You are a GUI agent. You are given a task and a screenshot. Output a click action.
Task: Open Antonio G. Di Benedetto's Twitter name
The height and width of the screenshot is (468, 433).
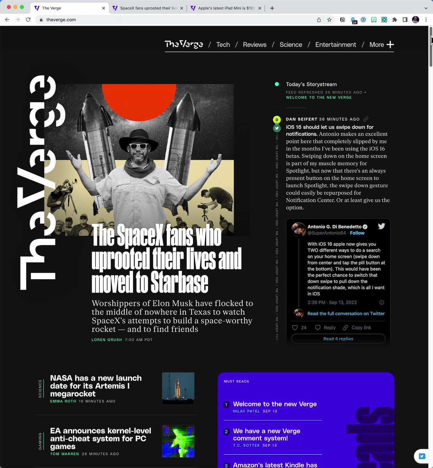point(334,227)
